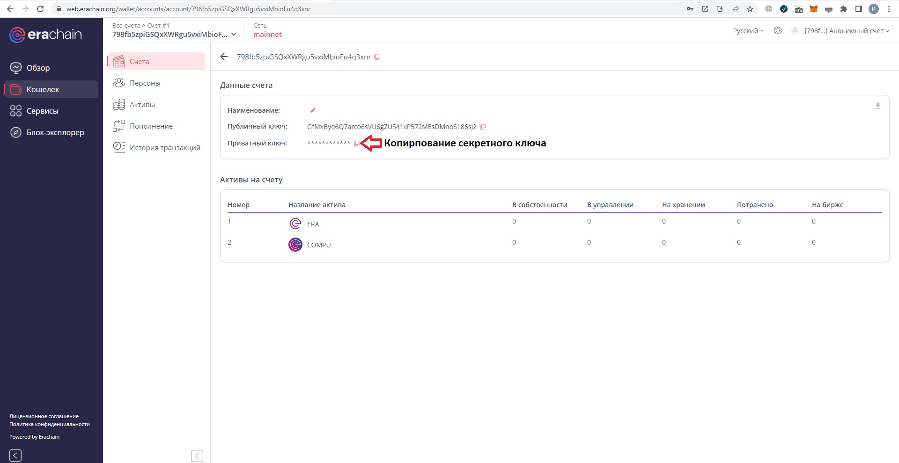
Task: Download account data icon
Action: point(877,106)
